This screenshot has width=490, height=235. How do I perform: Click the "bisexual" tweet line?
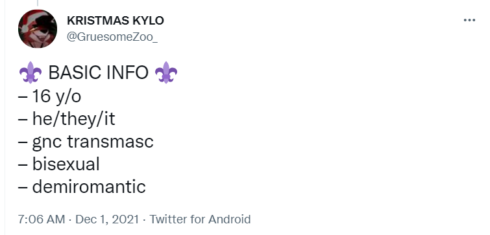point(59,164)
